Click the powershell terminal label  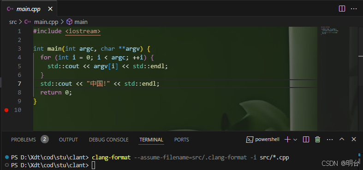tap(267, 140)
